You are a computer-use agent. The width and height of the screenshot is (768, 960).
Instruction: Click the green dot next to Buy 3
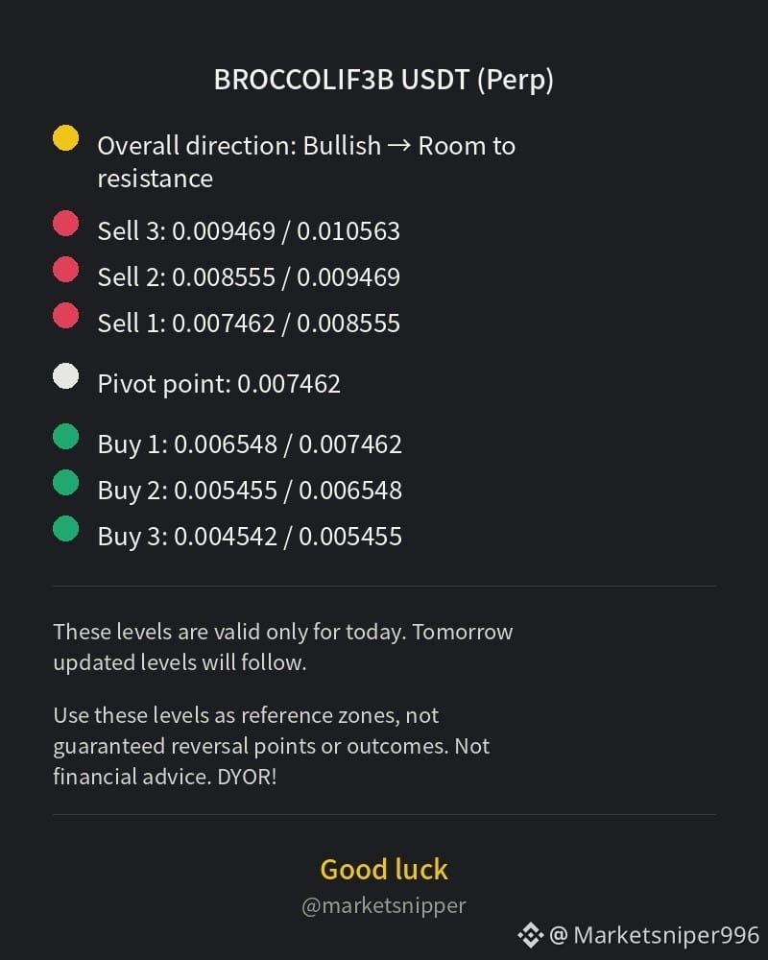(x=65, y=529)
